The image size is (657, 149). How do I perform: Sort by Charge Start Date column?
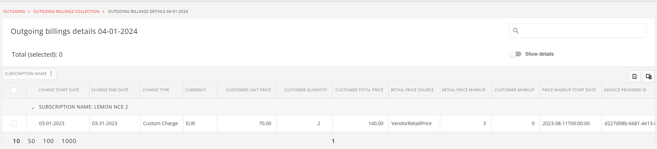click(59, 90)
